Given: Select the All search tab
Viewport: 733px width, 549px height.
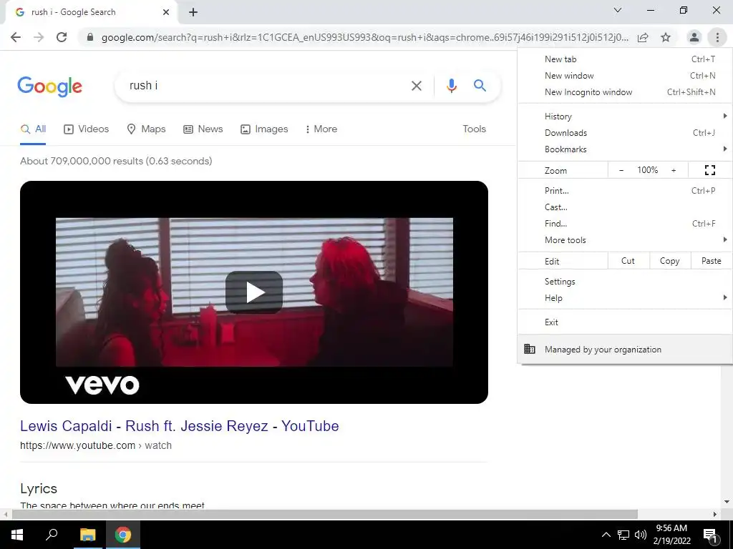Looking at the screenshot, I should [33, 129].
